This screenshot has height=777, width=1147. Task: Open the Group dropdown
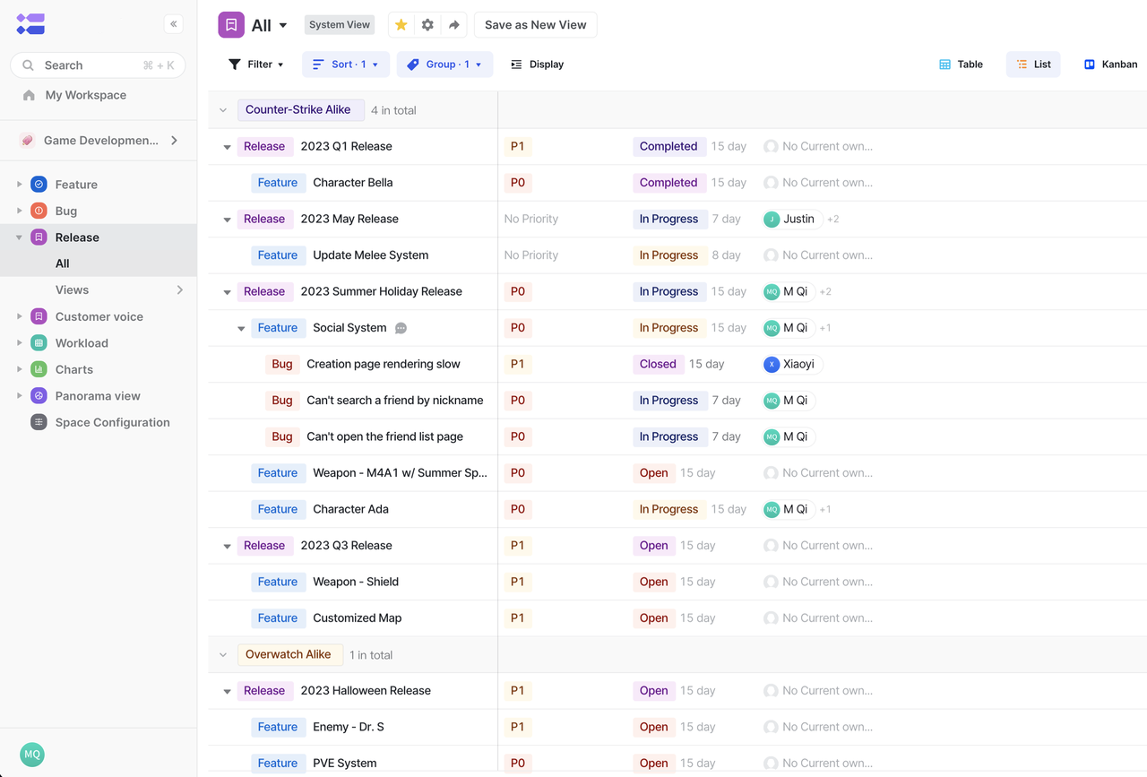tap(444, 64)
